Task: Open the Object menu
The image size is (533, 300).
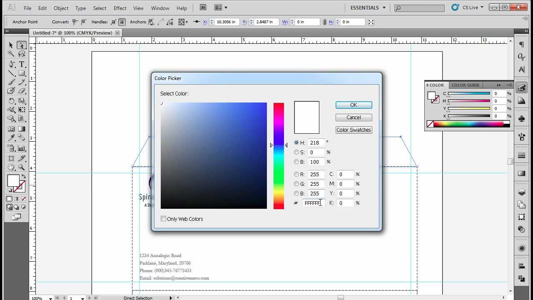Action: [x=61, y=8]
